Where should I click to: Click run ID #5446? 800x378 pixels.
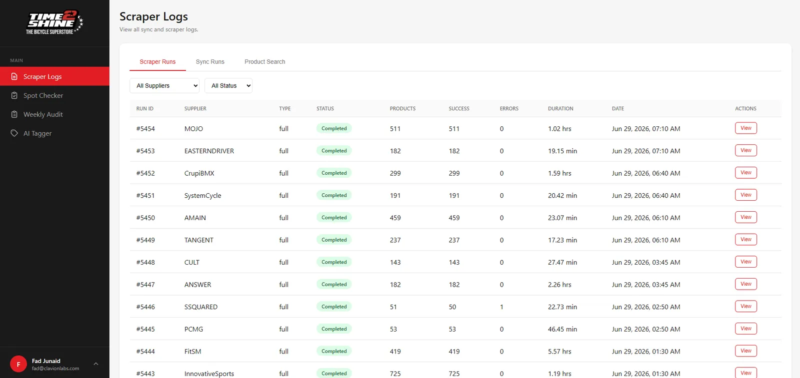pos(145,307)
